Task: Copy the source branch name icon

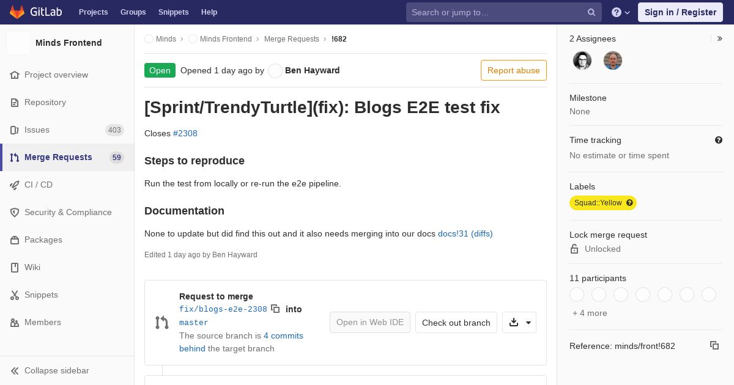Action: (x=275, y=309)
